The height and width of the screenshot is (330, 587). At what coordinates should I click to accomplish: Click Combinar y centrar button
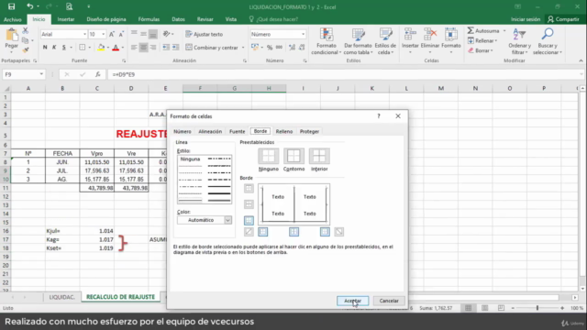[x=212, y=48]
